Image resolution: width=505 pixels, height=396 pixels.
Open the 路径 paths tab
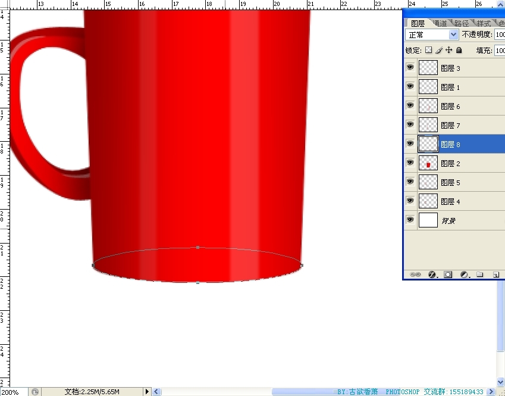461,23
